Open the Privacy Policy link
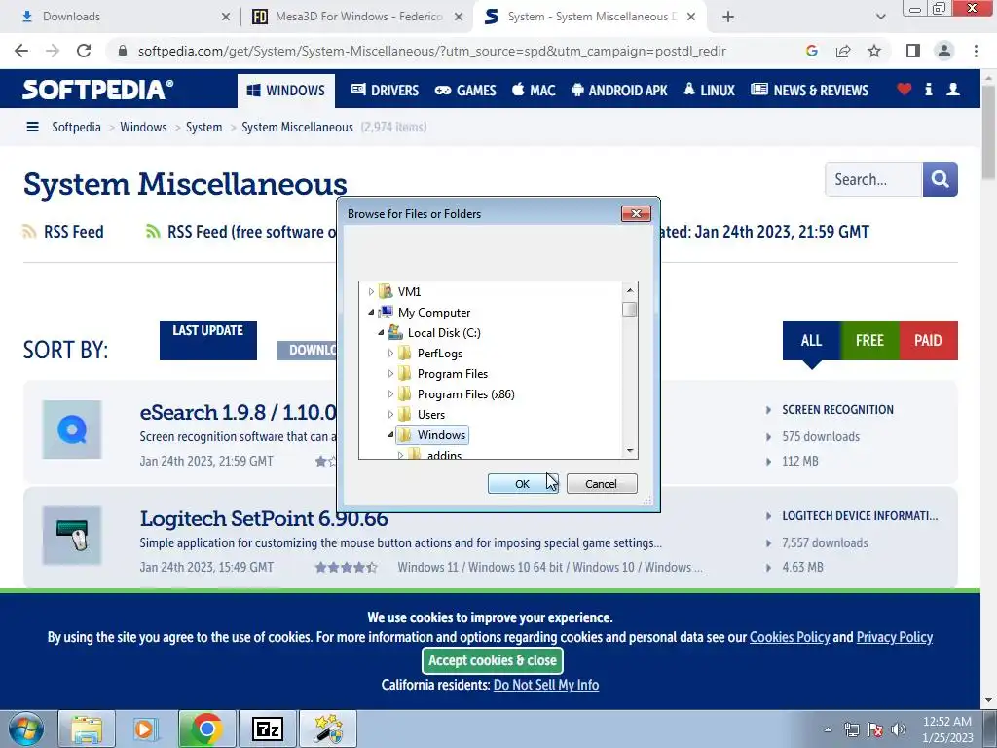 [x=895, y=637]
